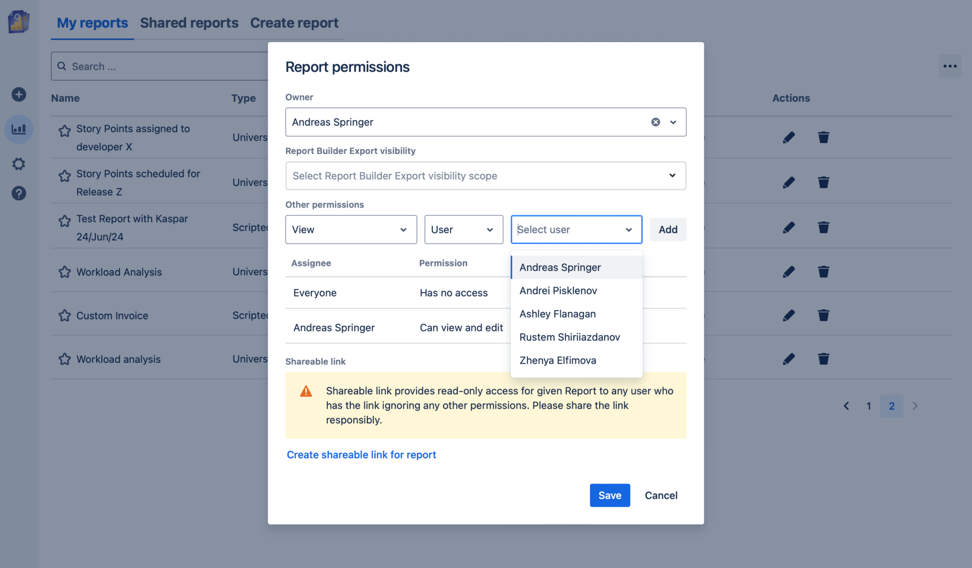Click Create shareable link for report

361,454
